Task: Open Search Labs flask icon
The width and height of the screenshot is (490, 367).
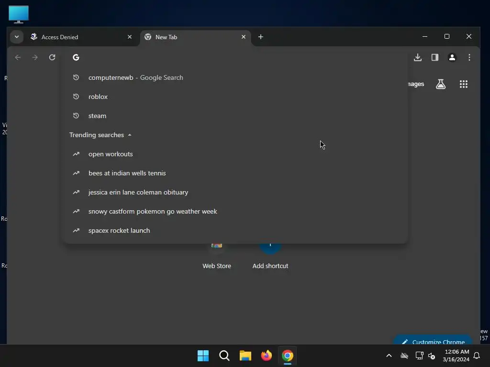Action: click(441, 84)
